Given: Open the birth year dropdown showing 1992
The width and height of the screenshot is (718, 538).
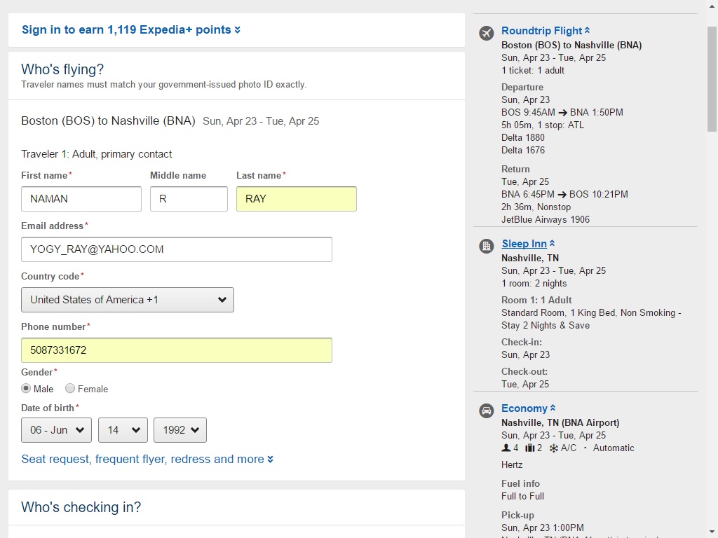Looking at the screenshot, I should 180,430.
